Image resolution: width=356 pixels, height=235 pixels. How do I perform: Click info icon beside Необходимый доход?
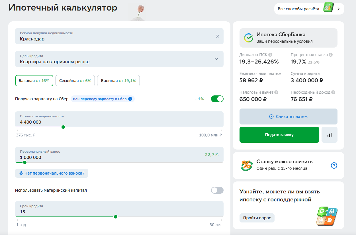coord(334,92)
